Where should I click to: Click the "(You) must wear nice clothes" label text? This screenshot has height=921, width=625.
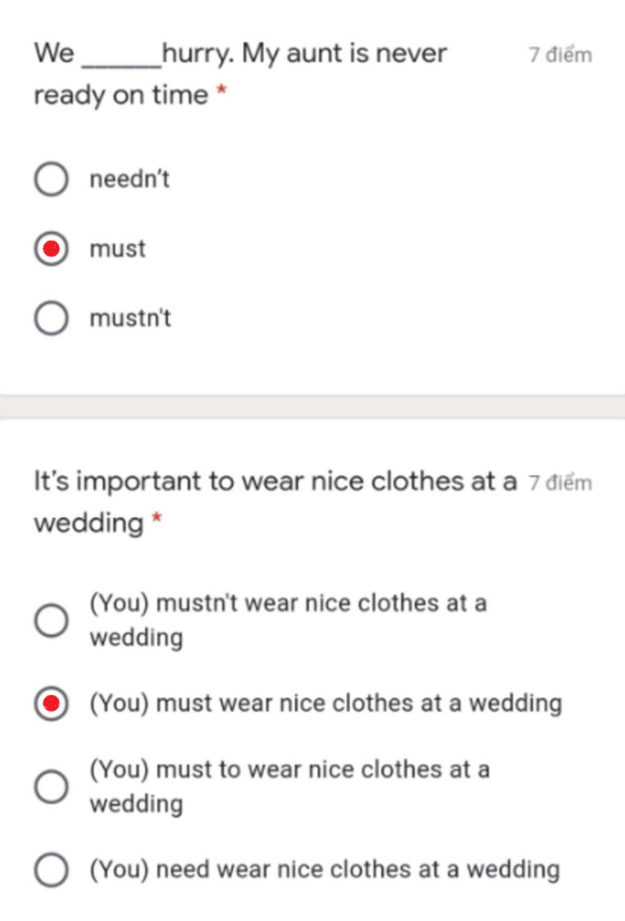point(325,703)
